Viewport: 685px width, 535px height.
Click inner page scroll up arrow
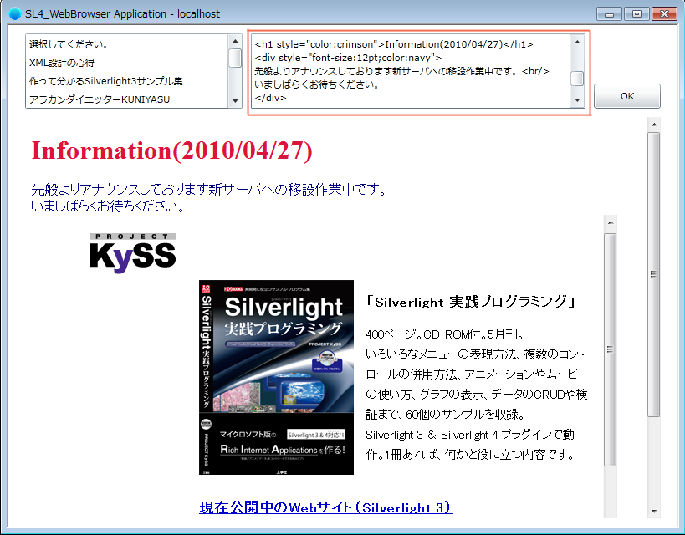click(611, 222)
